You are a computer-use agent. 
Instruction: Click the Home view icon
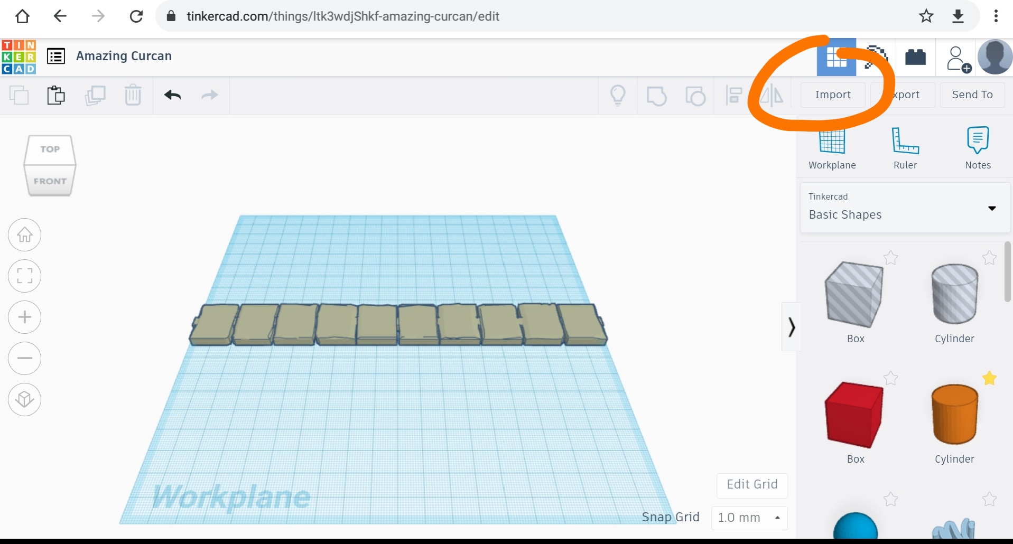(x=25, y=235)
